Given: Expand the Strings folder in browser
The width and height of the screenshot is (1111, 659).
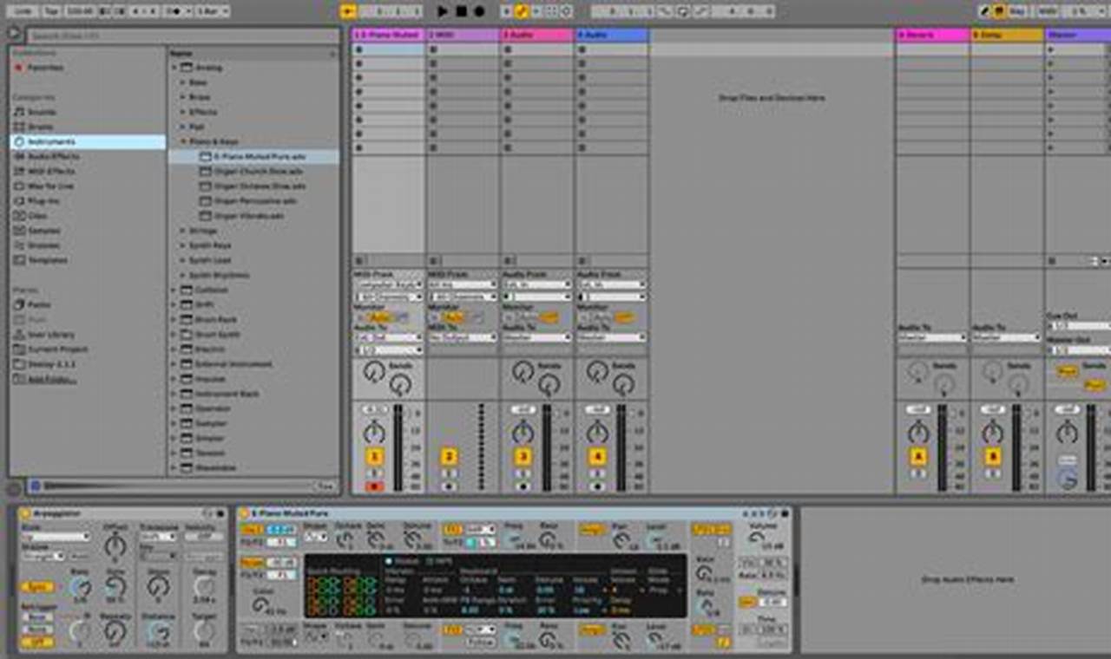Looking at the screenshot, I should [183, 231].
